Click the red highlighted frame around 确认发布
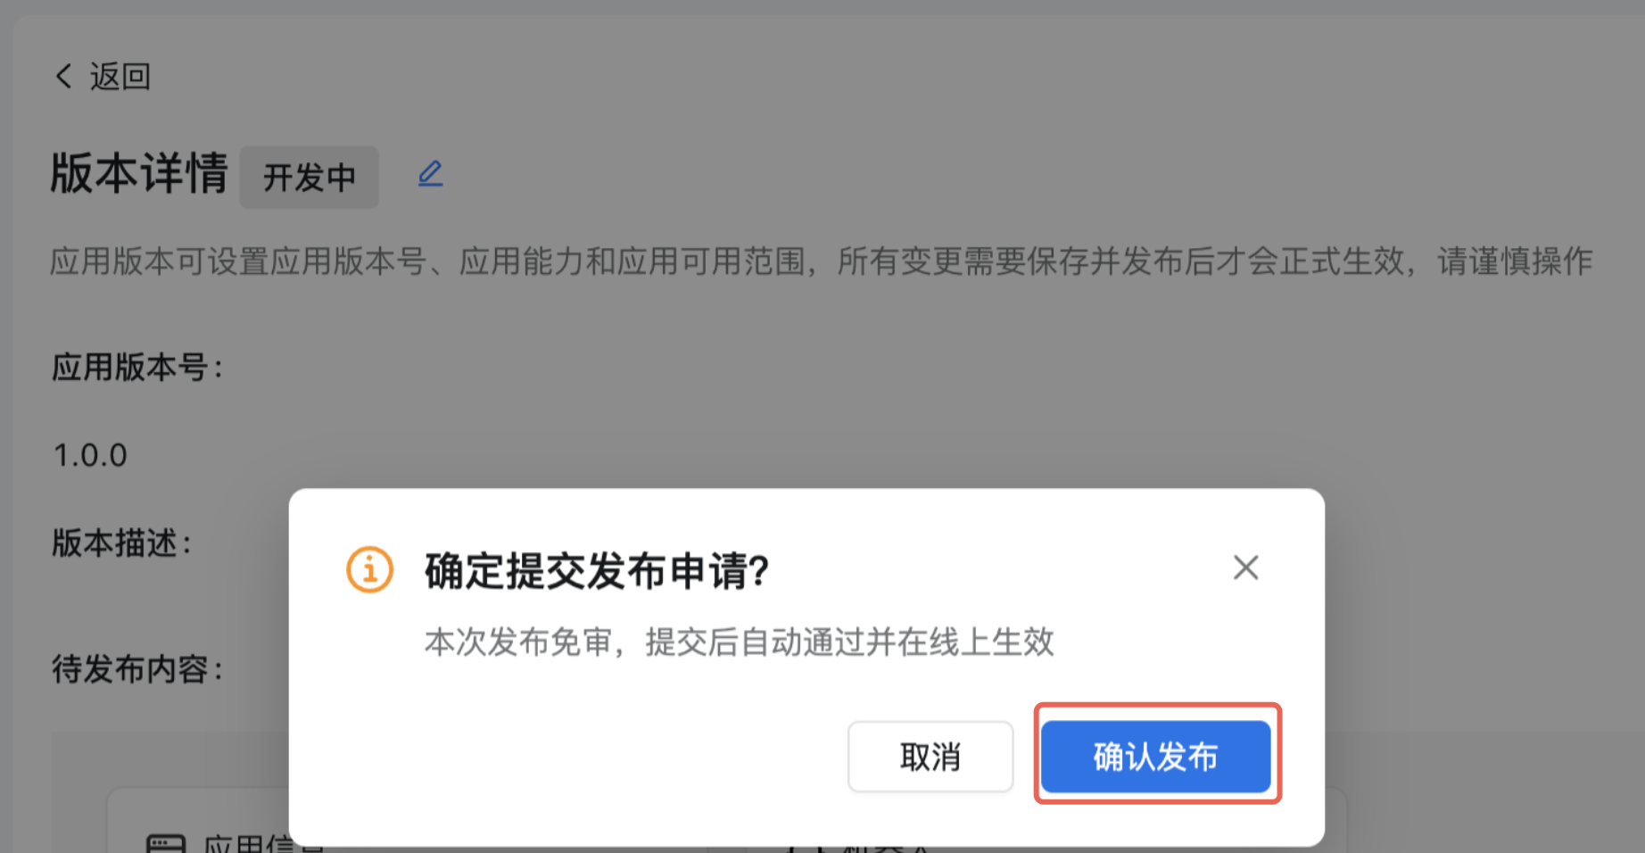Image resolution: width=1645 pixels, height=853 pixels. click(1158, 753)
